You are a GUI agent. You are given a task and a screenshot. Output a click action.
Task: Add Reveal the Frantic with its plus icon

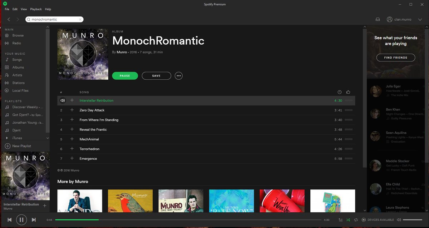pyautogui.click(x=72, y=129)
